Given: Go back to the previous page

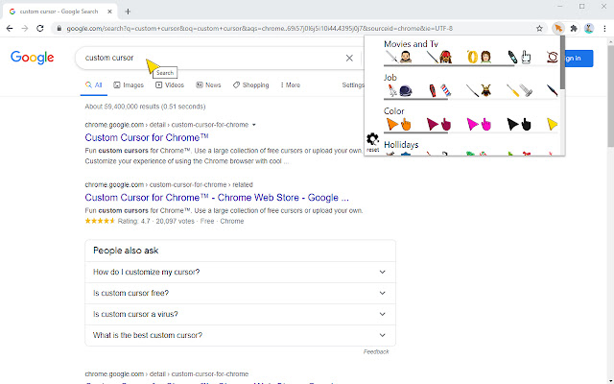Looking at the screenshot, I should (10, 28).
